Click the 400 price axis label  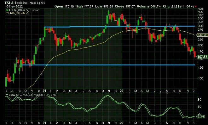point(200,12)
